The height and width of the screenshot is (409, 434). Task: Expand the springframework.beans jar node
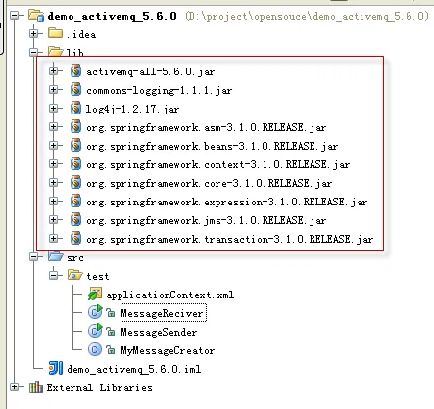[x=54, y=145]
